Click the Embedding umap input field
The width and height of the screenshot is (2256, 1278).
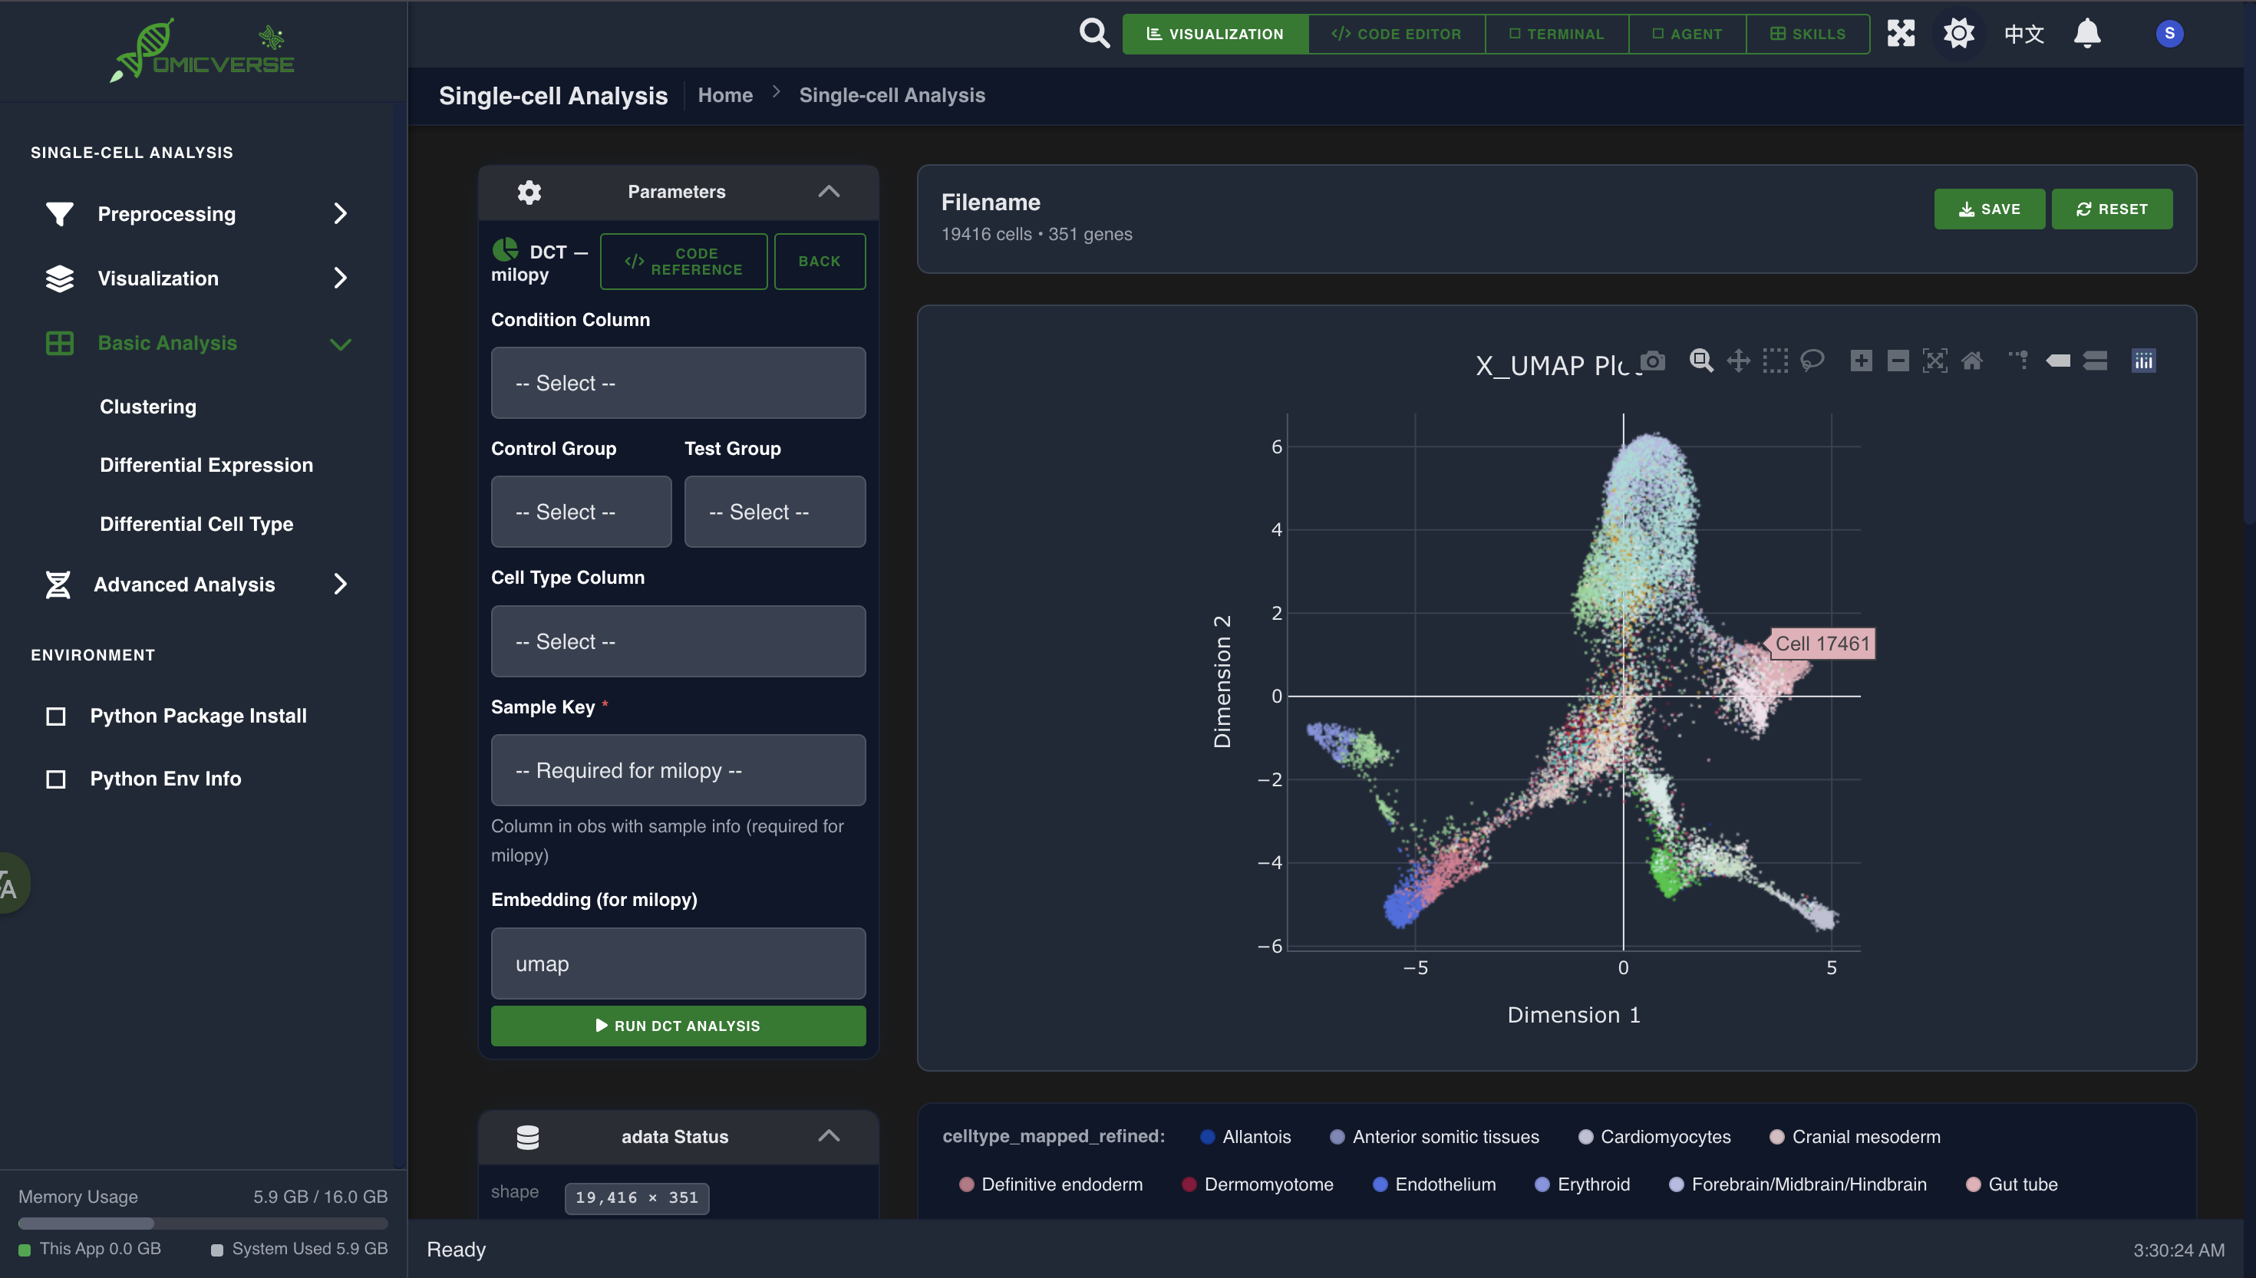click(678, 963)
